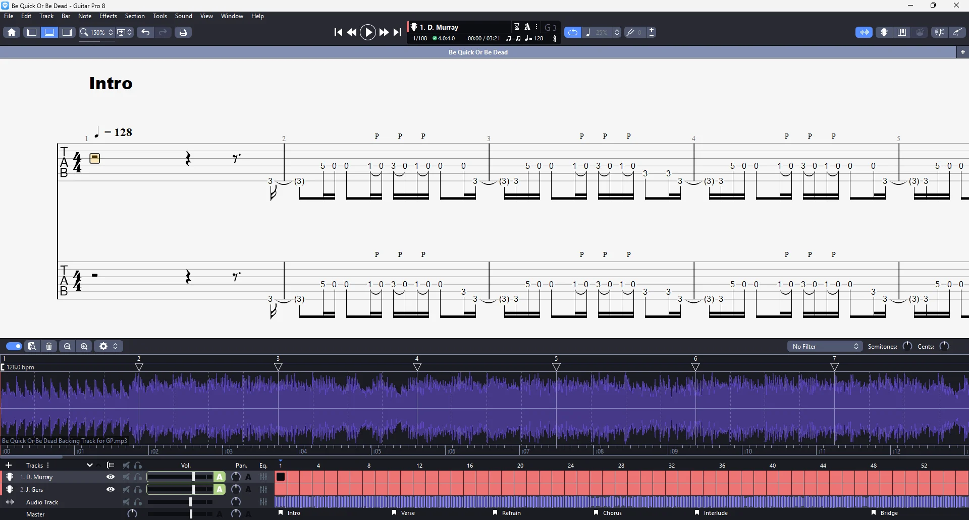Toggle the bottom global view panel

point(49,32)
